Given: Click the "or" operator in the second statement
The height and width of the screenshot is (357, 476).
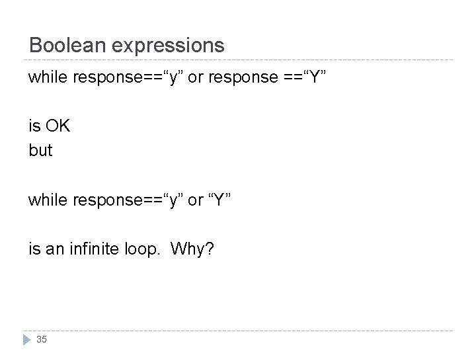Looking at the screenshot, I should coord(196,200).
